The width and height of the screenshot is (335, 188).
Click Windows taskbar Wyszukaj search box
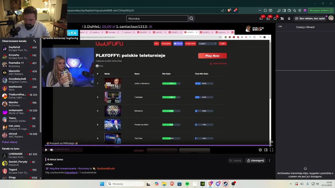click(125, 184)
